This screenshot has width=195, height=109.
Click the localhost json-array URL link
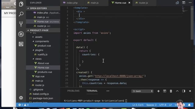point(119,76)
